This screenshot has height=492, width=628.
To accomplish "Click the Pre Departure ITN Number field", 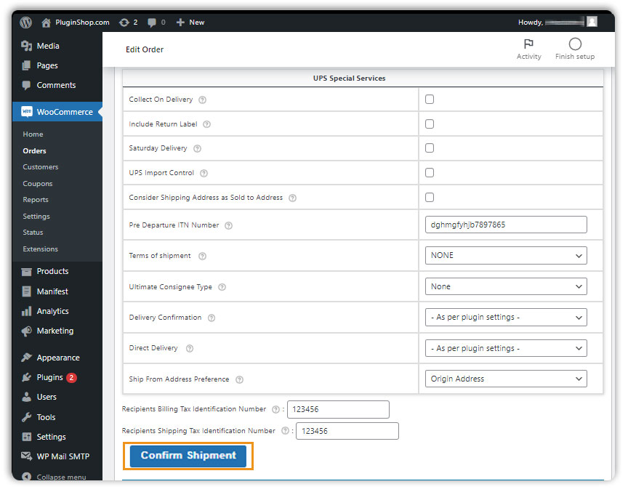I will coord(506,225).
